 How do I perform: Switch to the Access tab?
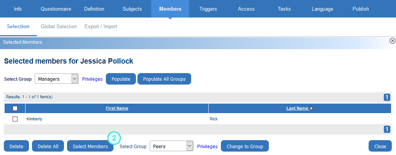coord(246,9)
